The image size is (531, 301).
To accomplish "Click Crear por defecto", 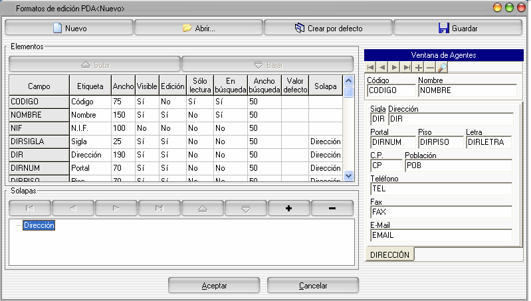I will pyautogui.click(x=328, y=29).
